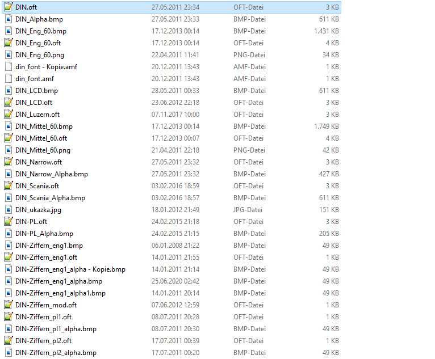Click the DIN_ukazka.jpg image icon
This screenshot has width=435, height=359.
point(9,209)
